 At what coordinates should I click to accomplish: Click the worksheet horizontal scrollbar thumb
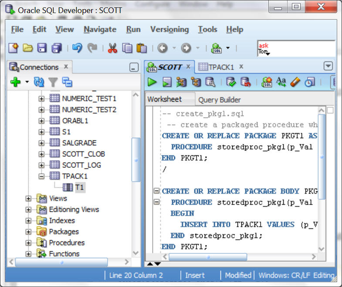(208, 257)
